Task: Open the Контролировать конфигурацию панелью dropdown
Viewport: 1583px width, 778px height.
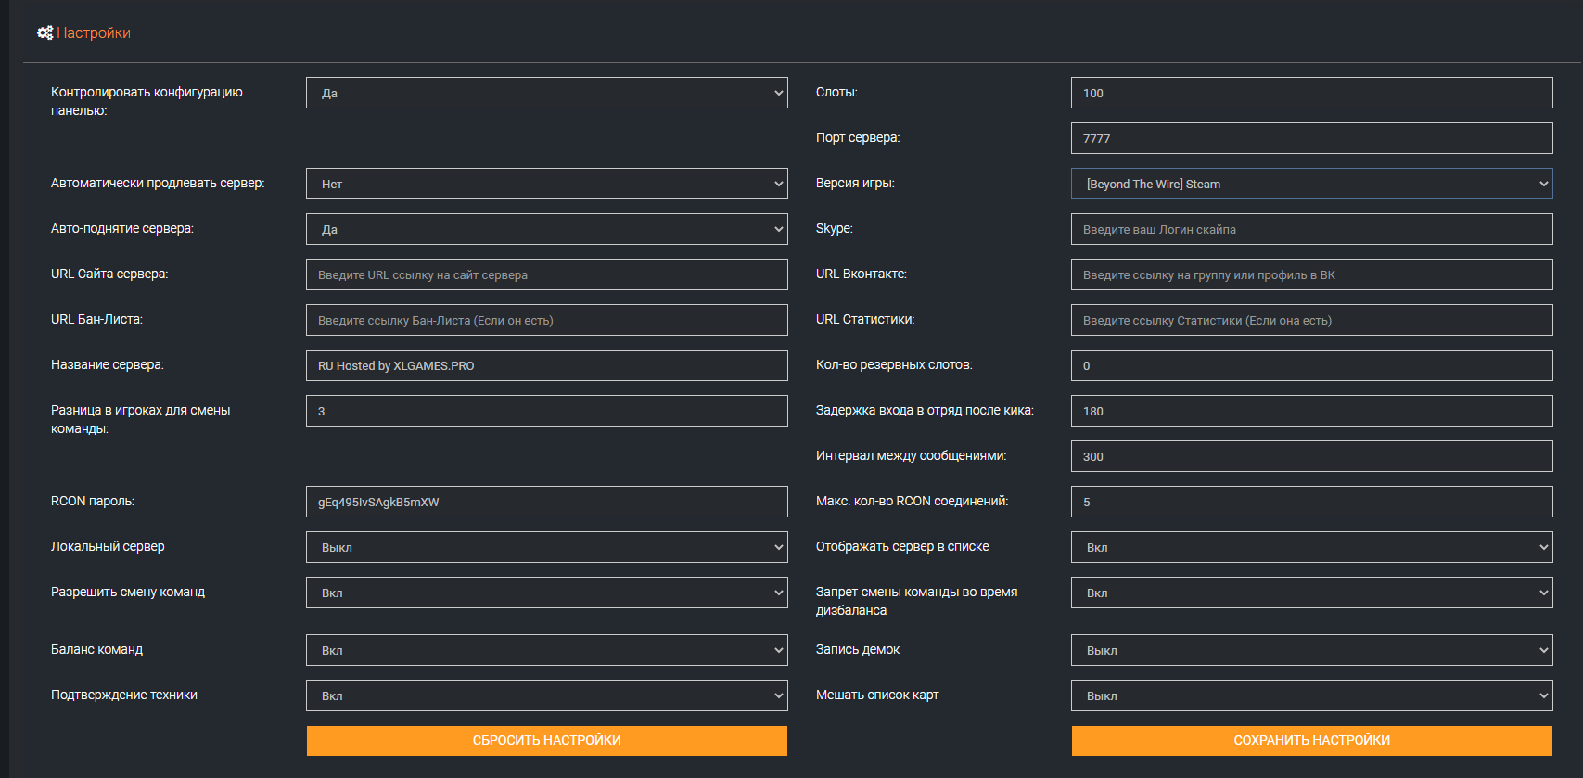Action: [546, 93]
